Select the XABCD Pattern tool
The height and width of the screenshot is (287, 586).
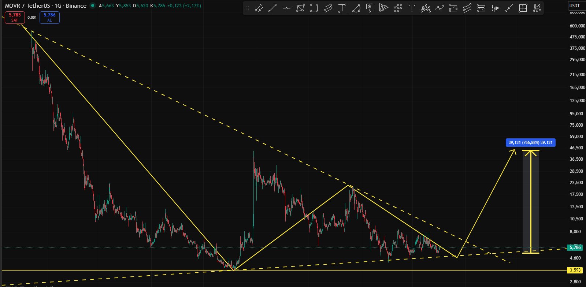(537, 8)
